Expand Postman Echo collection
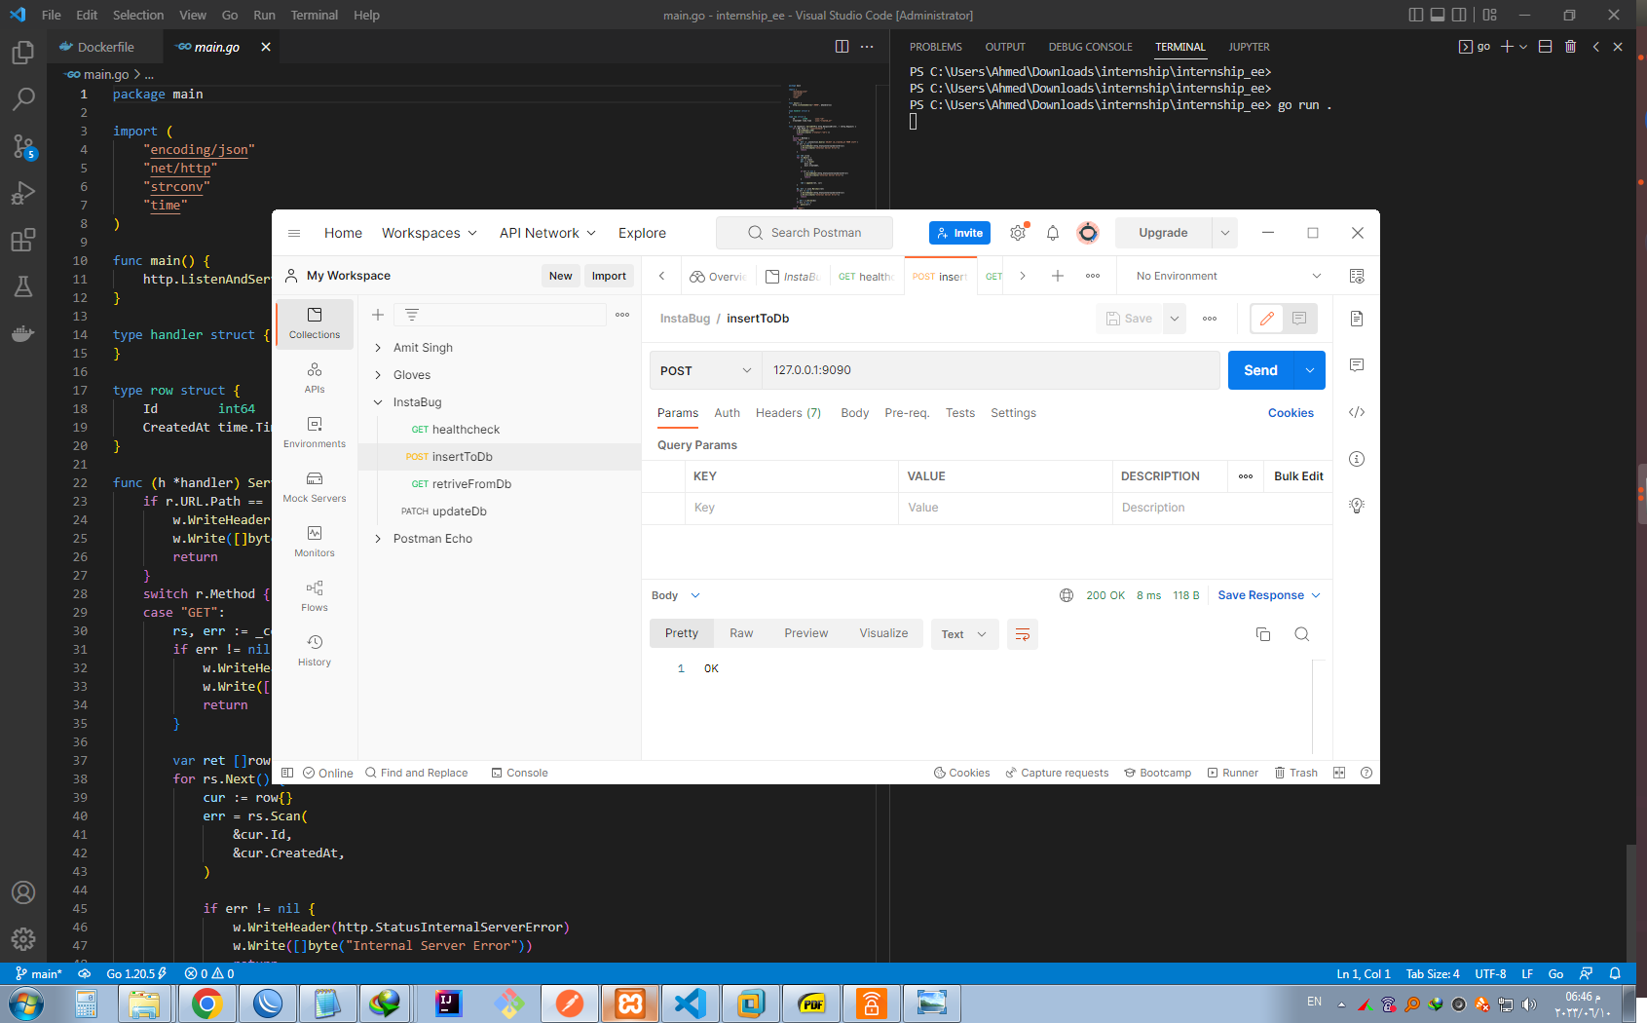 tap(378, 539)
